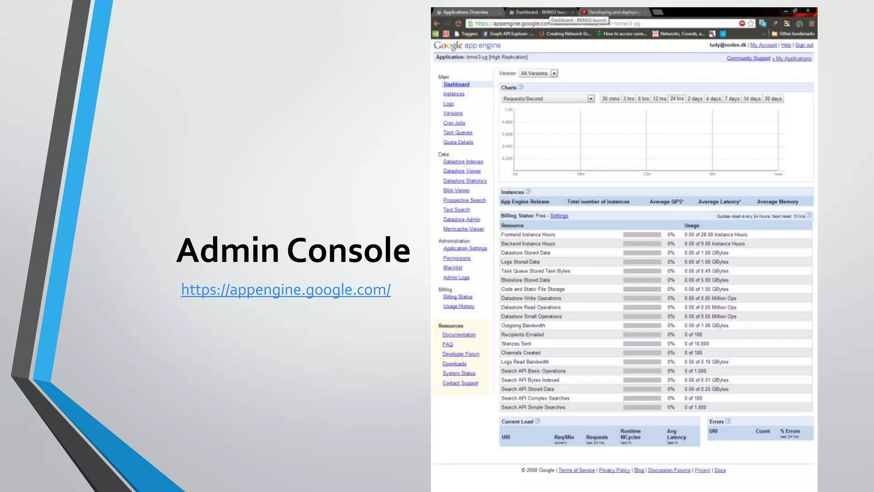Open the Quota Details sidebar link

(458, 142)
